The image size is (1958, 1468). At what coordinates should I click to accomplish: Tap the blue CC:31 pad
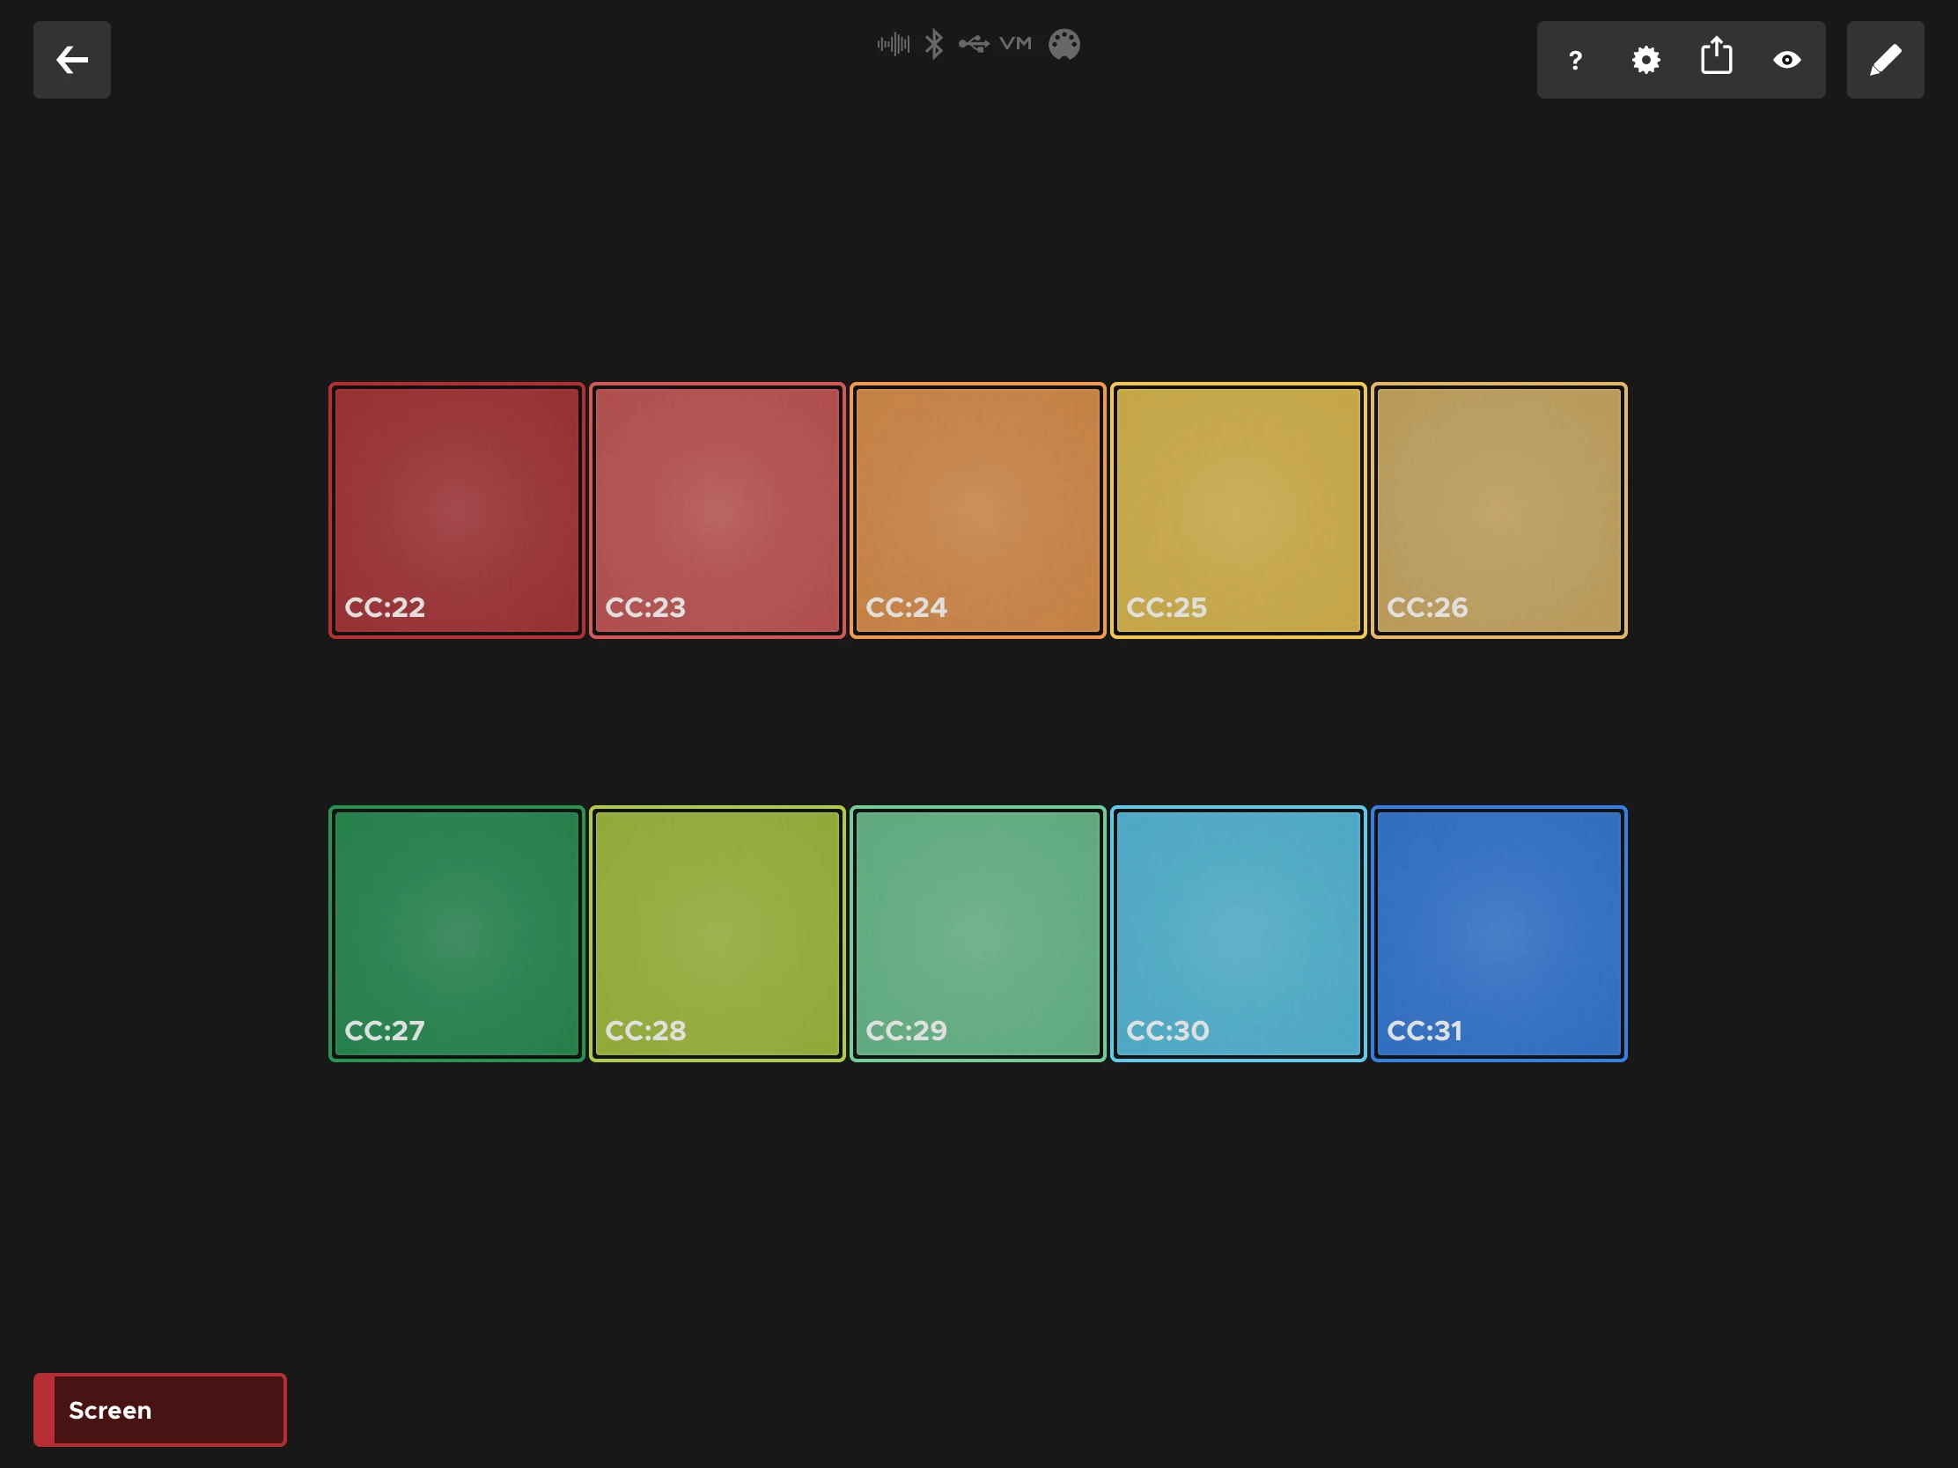tap(1499, 934)
